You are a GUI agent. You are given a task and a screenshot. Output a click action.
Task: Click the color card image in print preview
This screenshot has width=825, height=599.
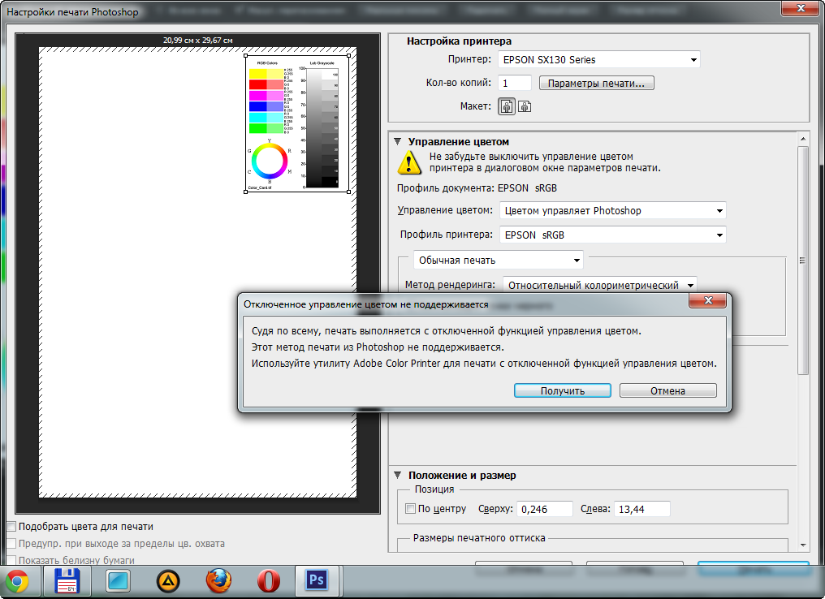(297, 123)
